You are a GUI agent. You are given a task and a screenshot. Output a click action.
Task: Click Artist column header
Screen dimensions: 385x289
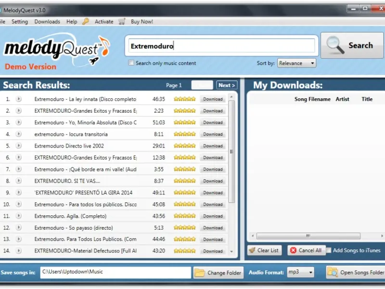pyautogui.click(x=342, y=99)
